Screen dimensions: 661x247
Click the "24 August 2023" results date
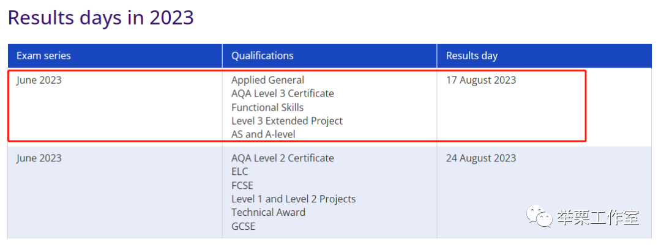pyautogui.click(x=481, y=158)
